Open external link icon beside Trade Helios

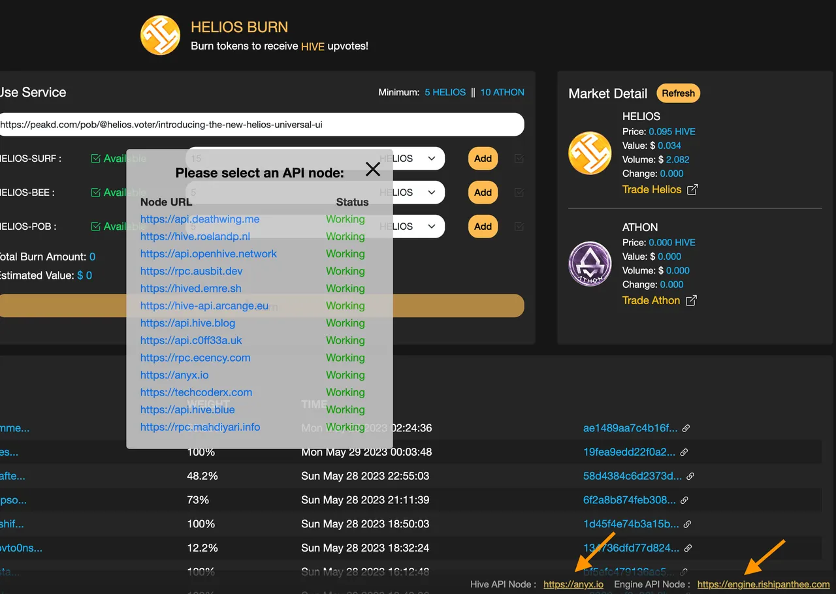tap(692, 189)
